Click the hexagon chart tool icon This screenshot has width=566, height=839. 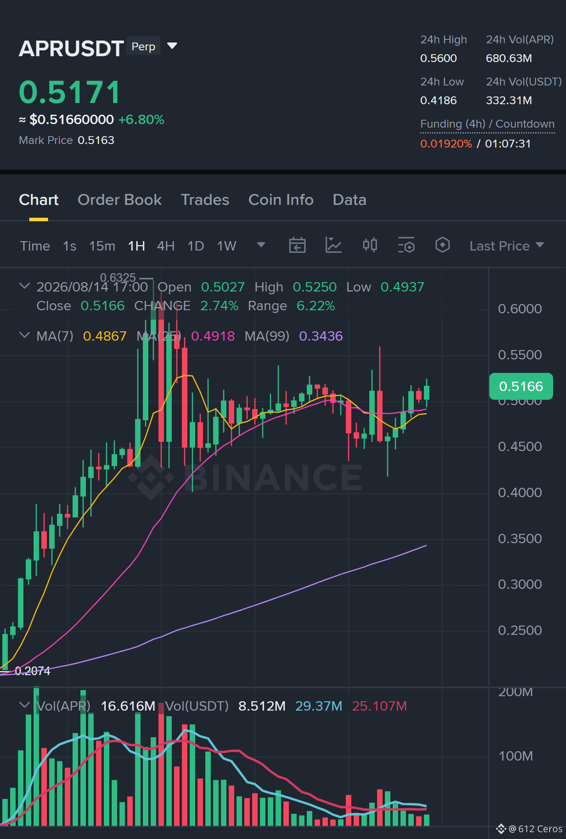(x=443, y=245)
